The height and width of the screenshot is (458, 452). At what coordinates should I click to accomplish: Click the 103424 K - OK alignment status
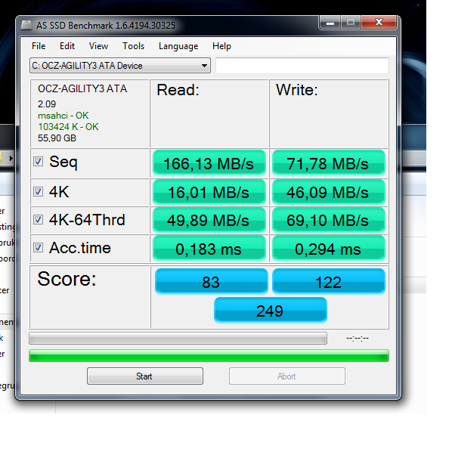(x=68, y=127)
